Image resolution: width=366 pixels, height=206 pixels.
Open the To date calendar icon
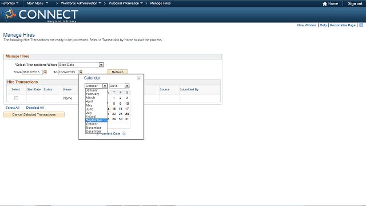[81, 73]
